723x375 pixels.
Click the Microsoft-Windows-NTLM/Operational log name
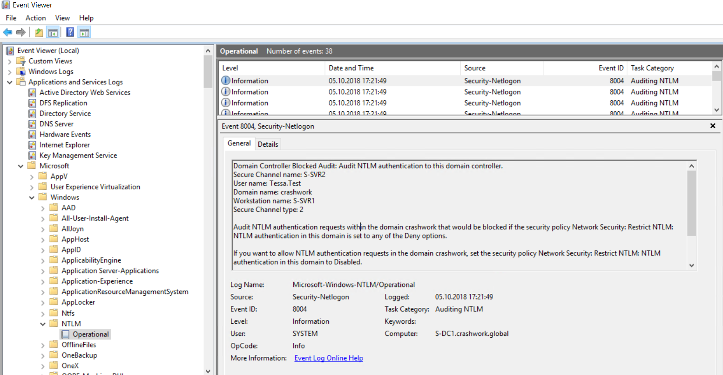354,285
